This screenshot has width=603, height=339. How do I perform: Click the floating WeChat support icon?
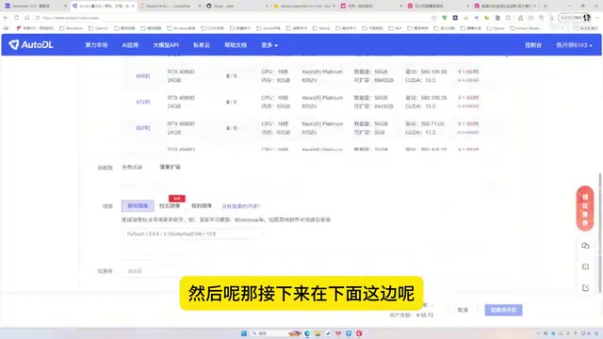[585, 246]
